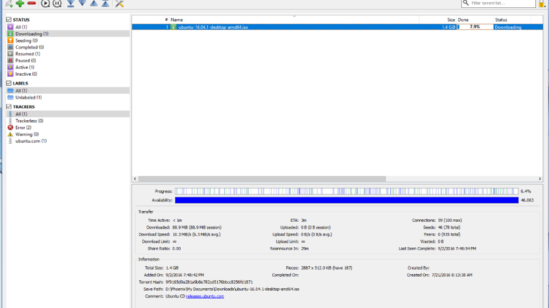Click the magnifier icon in the filter box
The width and height of the screenshot is (549, 308).
466,3
